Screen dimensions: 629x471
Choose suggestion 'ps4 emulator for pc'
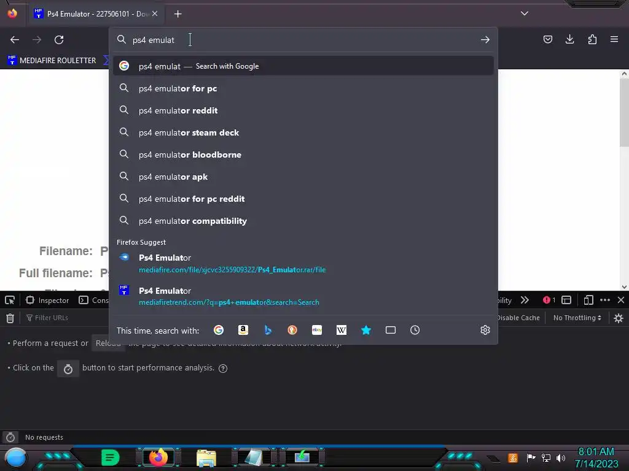pos(303,88)
